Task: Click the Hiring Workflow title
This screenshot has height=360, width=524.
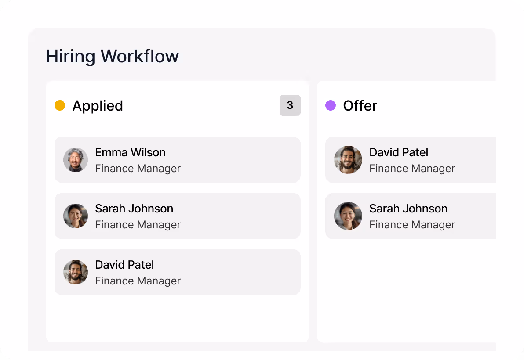Action: 113,57
